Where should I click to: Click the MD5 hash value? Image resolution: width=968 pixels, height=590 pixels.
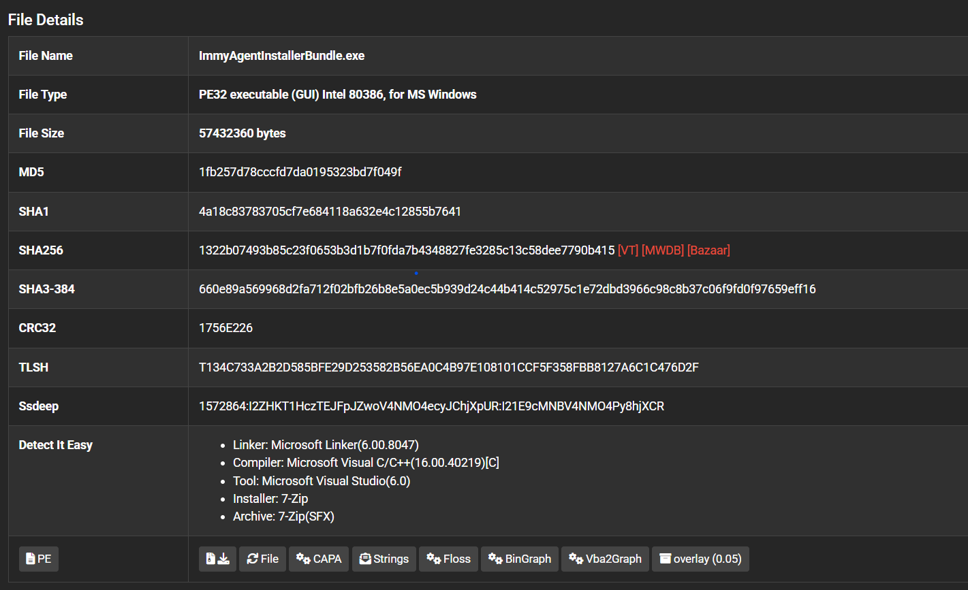click(300, 172)
